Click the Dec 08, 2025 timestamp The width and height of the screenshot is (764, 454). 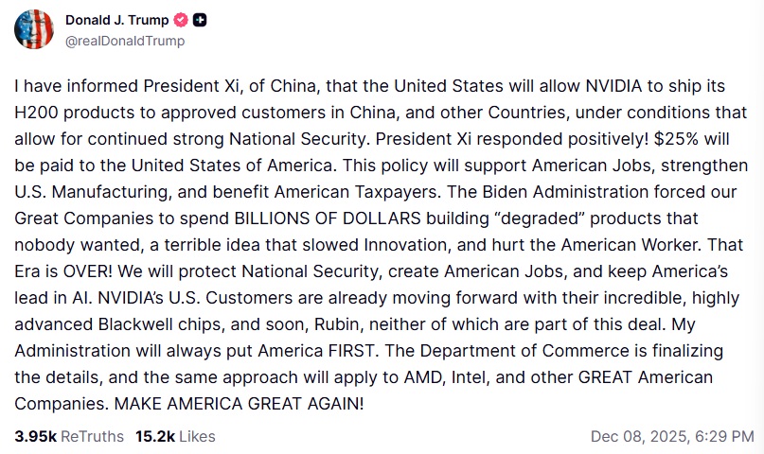(x=672, y=436)
